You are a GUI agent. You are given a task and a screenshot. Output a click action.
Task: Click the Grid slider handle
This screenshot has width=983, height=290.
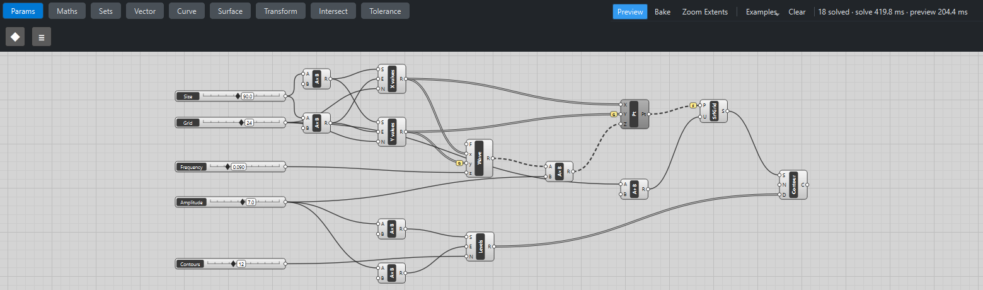coord(241,123)
